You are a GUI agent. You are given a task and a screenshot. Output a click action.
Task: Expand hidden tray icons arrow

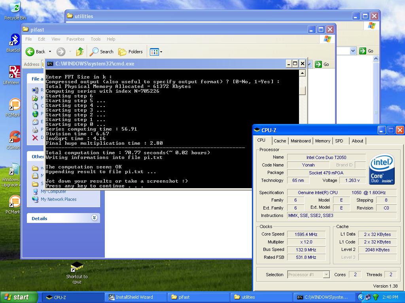(x=361, y=297)
